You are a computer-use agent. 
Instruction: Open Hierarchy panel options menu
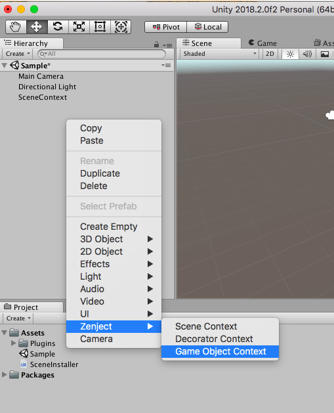(167, 45)
